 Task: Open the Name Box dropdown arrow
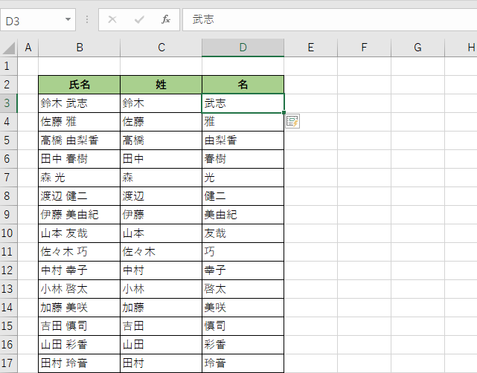[x=68, y=20]
